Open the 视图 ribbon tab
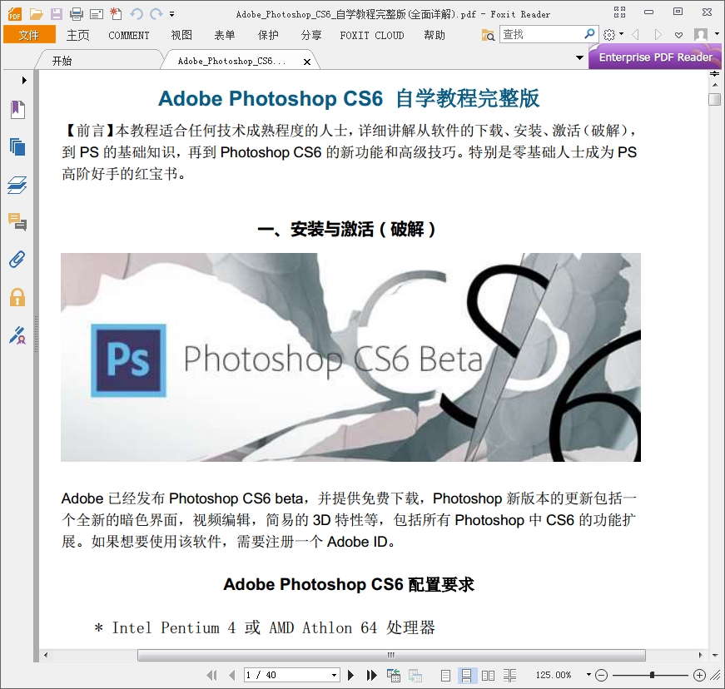The image size is (725, 689). pyautogui.click(x=181, y=35)
